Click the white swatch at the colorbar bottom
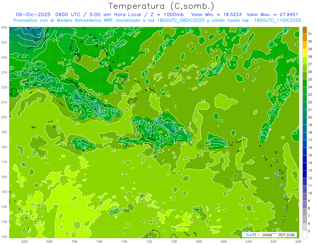The width and height of the screenshot is (317, 245). [305, 235]
